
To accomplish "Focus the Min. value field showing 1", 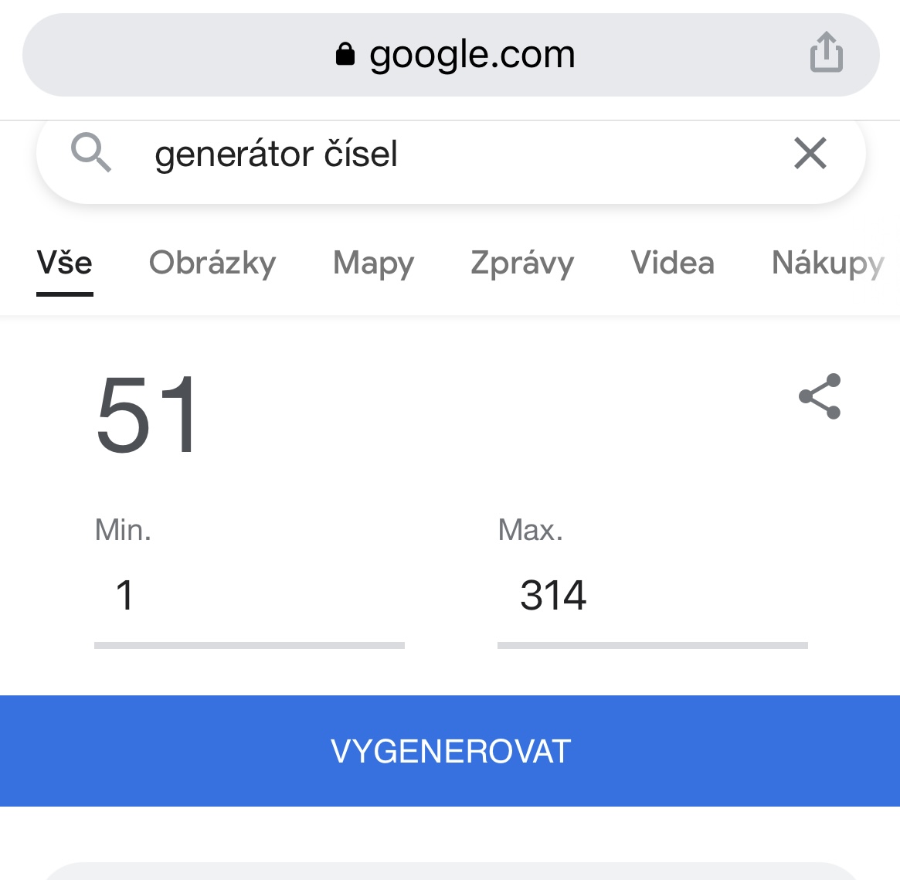I will pos(249,596).
